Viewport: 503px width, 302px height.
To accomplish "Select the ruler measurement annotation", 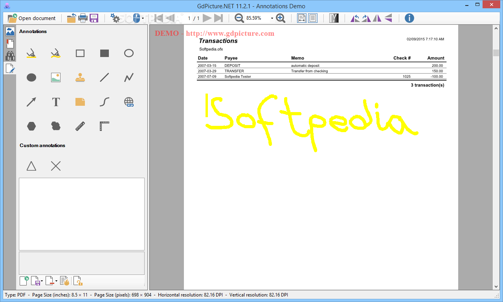I will [80, 126].
